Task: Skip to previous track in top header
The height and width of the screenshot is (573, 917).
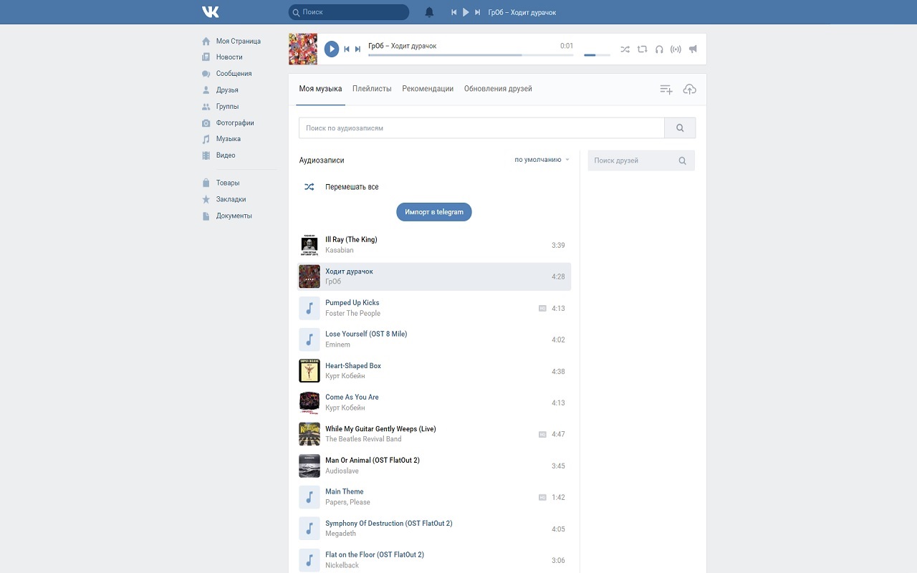Action: [x=453, y=12]
